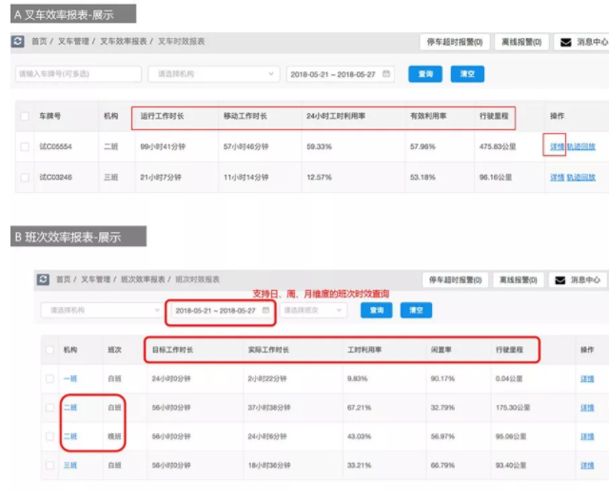609x498 pixels.
Task: Click the refresh icon in forklift report header
Action: click(x=18, y=43)
